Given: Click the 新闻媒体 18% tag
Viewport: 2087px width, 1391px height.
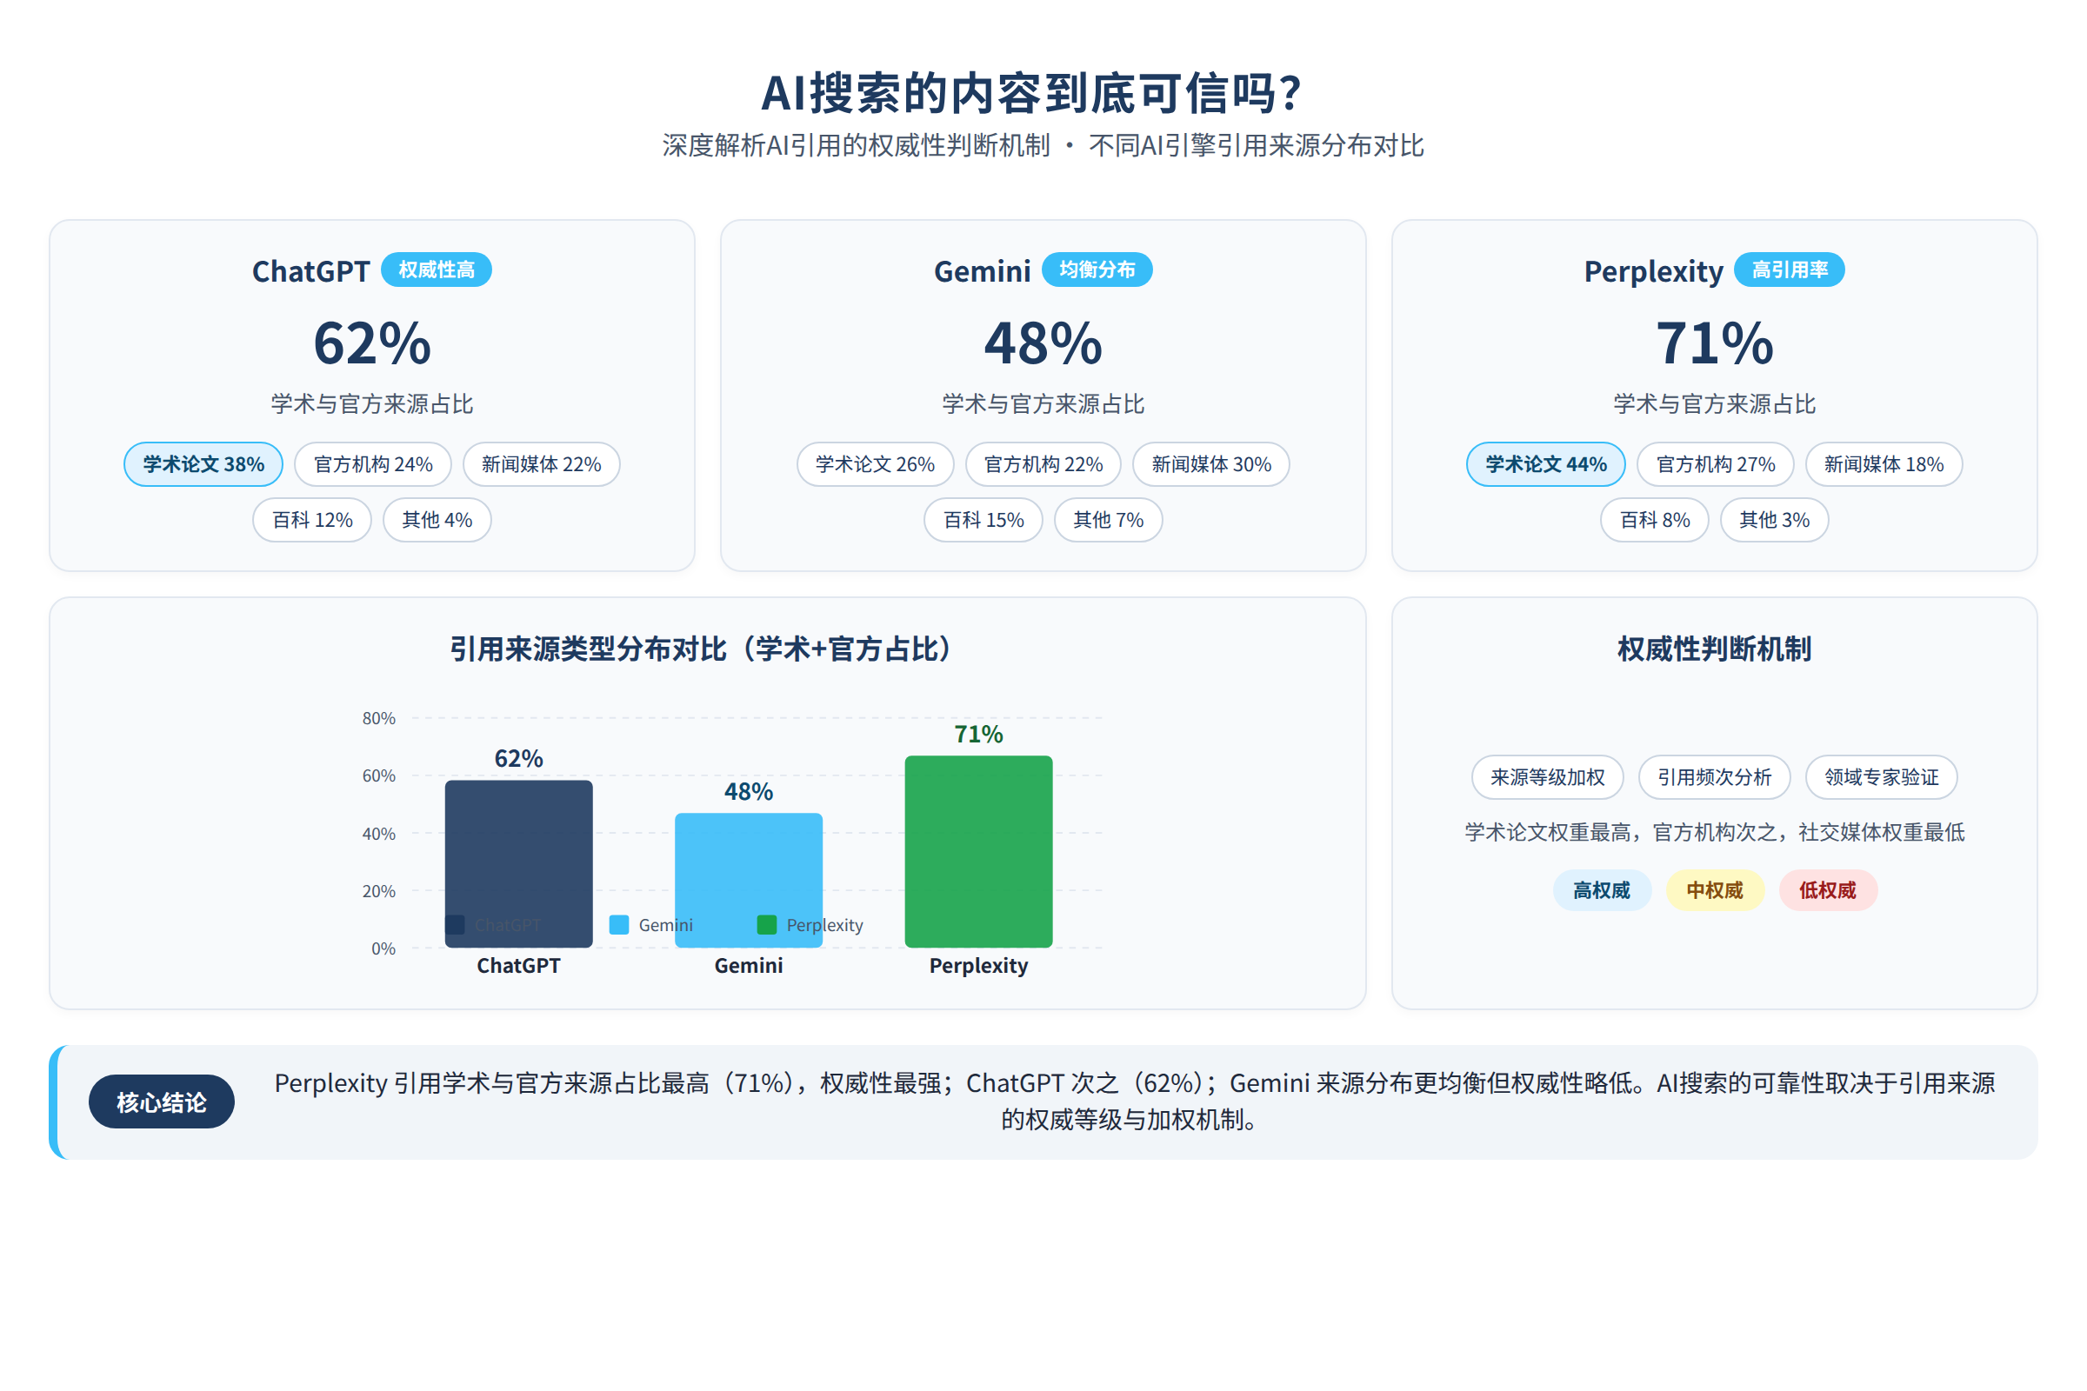Looking at the screenshot, I should [1884, 464].
